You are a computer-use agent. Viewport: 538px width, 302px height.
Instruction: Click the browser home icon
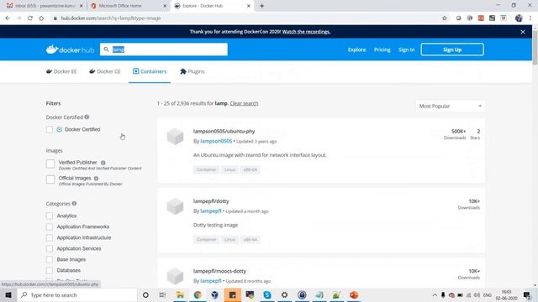pos(41,18)
